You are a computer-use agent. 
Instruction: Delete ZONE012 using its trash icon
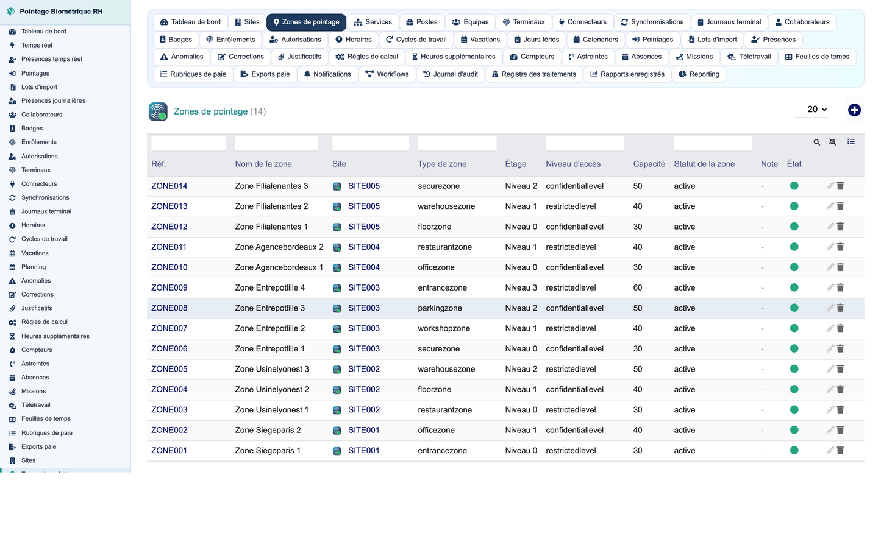click(840, 227)
